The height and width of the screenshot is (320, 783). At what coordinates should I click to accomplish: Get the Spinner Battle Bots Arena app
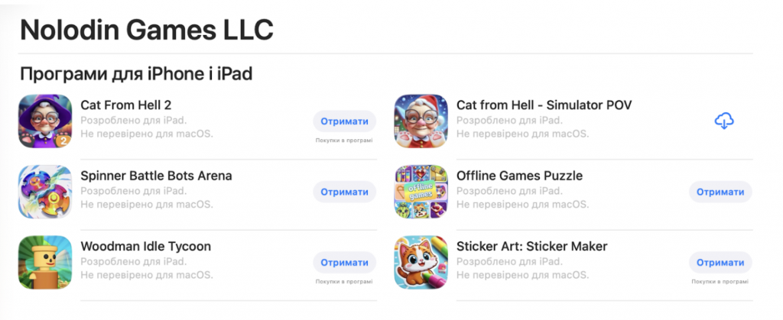pyautogui.click(x=345, y=192)
